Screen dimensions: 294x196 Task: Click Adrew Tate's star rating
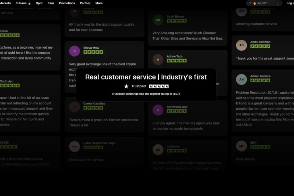coord(177,61)
